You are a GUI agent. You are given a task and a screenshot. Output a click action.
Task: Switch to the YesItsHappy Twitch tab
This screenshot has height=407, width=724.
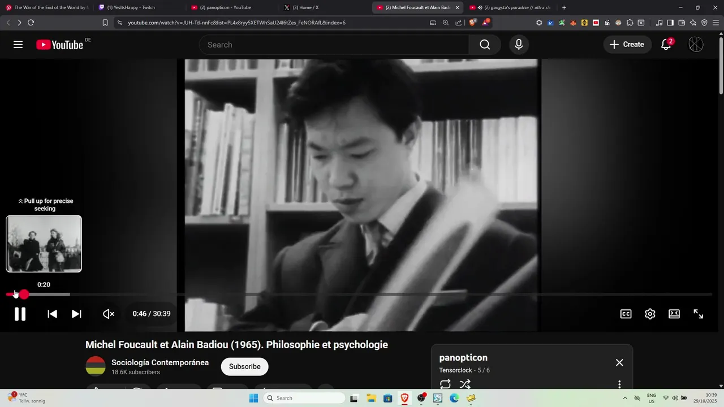point(138,7)
